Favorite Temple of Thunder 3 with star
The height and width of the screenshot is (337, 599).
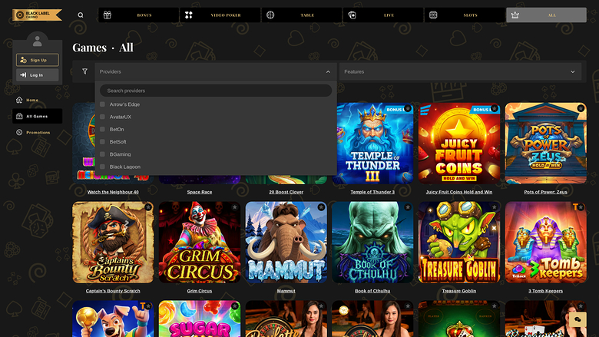click(x=408, y=108)
